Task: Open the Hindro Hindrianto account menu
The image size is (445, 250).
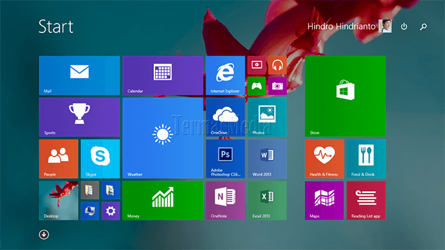Action: (342, 26)
